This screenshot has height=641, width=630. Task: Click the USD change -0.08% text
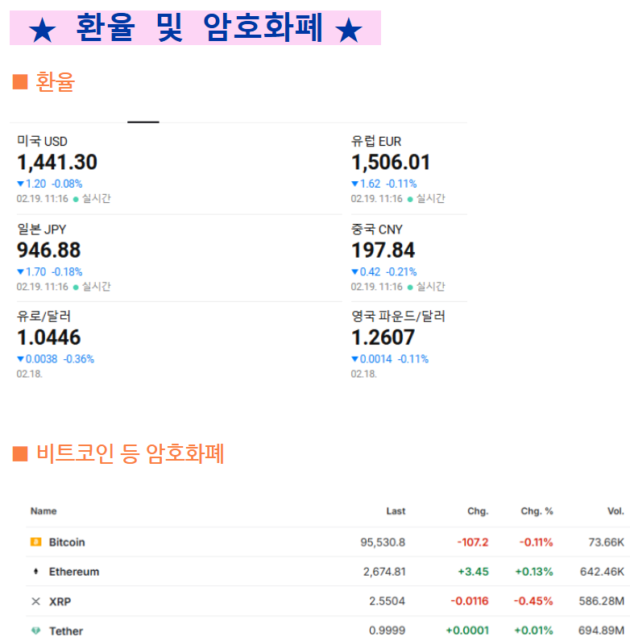pos(67,184)
